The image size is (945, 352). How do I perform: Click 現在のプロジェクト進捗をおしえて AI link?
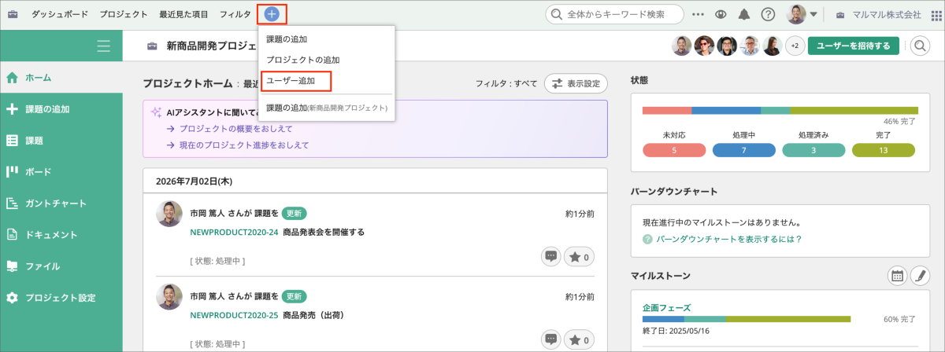[x=244, y=145]
